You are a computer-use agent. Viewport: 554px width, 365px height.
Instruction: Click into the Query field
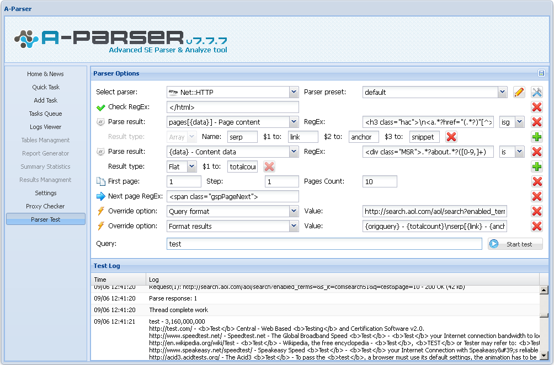[x=324, y=244]
